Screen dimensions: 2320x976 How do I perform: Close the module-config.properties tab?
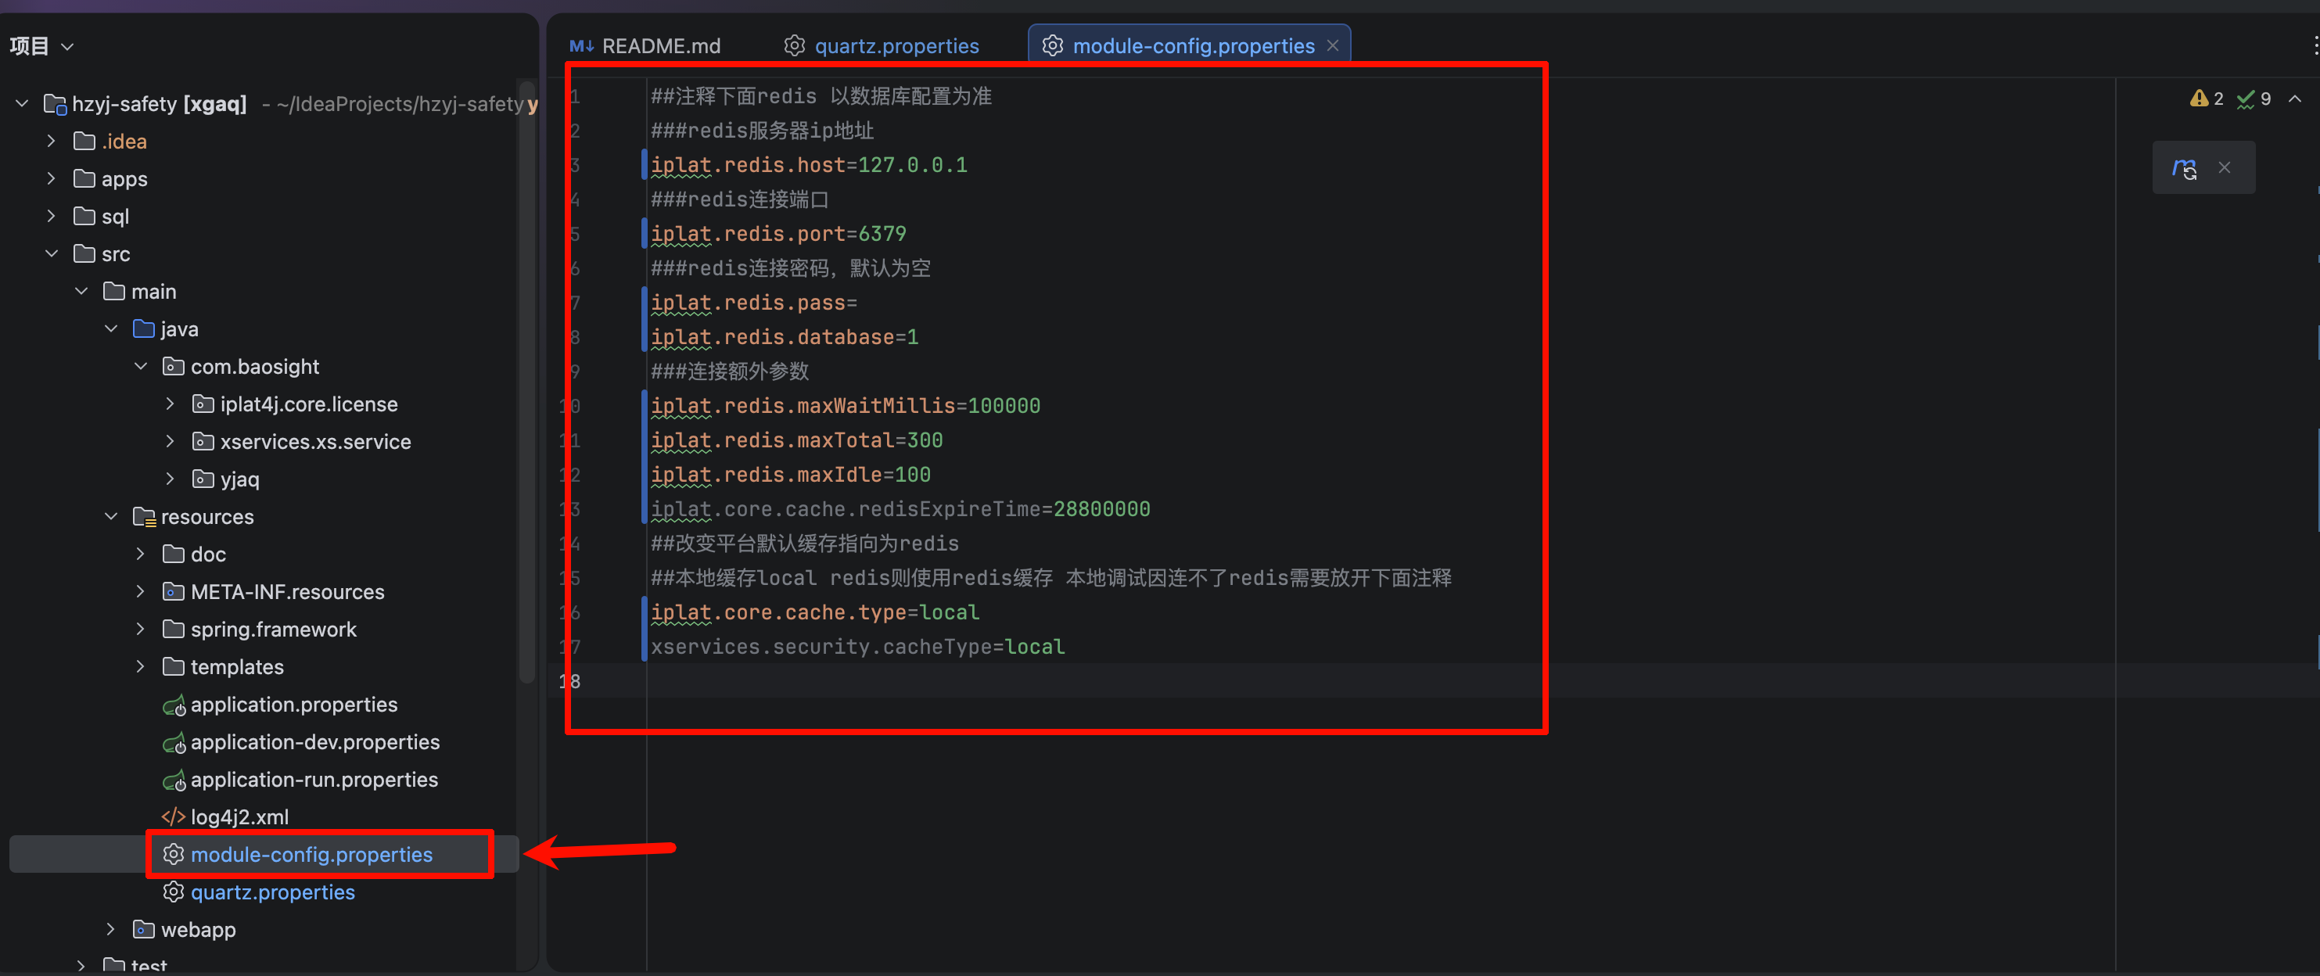point(1332,46)
